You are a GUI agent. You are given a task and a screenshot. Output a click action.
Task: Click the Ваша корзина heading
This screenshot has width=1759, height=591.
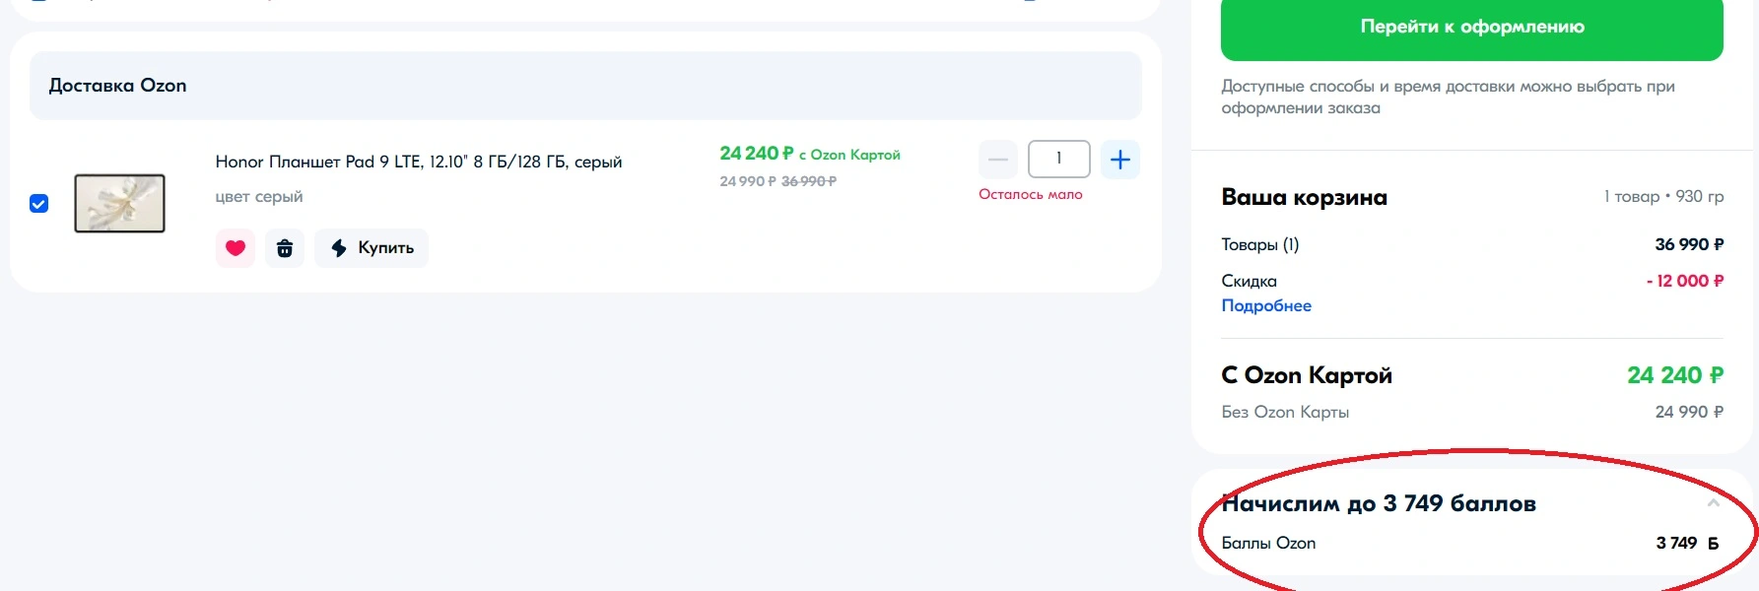pyautogui.click(x=1304, y=197)
